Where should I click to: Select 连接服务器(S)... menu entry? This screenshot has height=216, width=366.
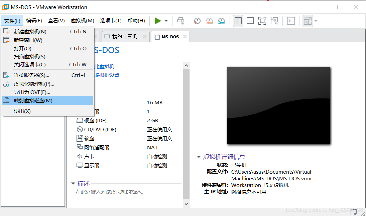47,75
